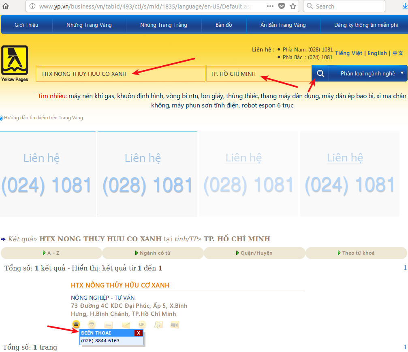The height and width of the screenshot is (352, 408).
Task: Save page to Pocket icon
Action: (x=282, y=6)
